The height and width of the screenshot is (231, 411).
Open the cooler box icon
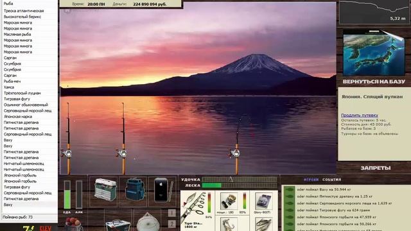[118, 225]
